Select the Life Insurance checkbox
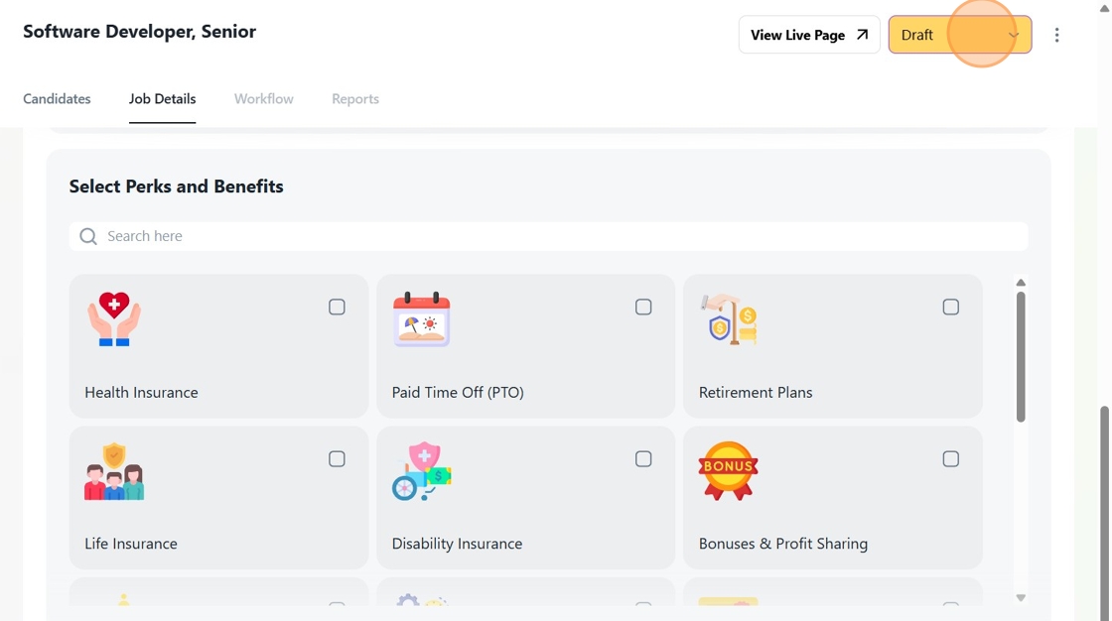 (337, 459)
